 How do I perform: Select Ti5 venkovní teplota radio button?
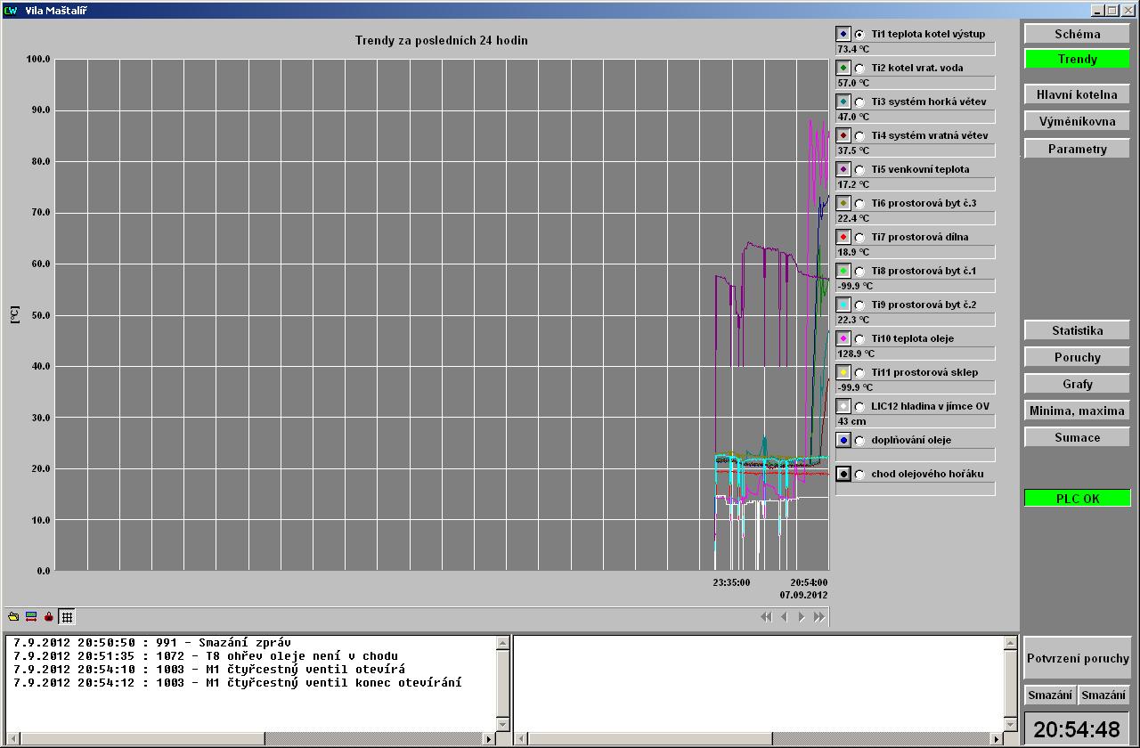[x=859, y=170]
